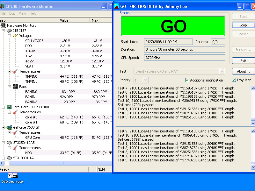Viewport: 255px width, 191px height.
Task: Collapse the ITE IT87 tree node
Action: tap(3, 31)
